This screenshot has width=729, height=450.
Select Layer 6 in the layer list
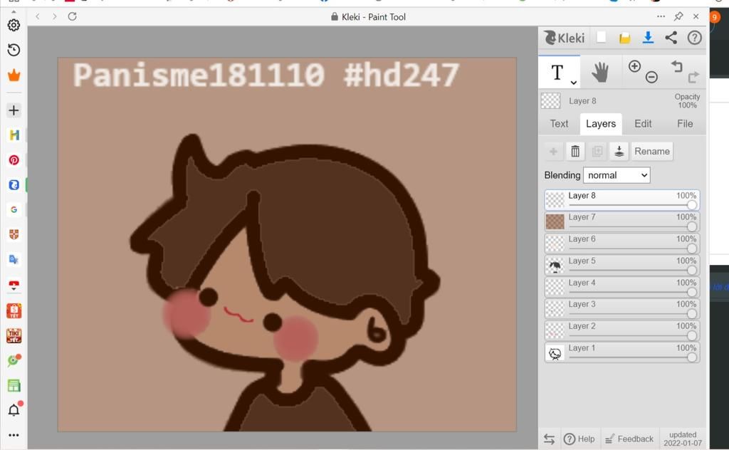(622, 244)
